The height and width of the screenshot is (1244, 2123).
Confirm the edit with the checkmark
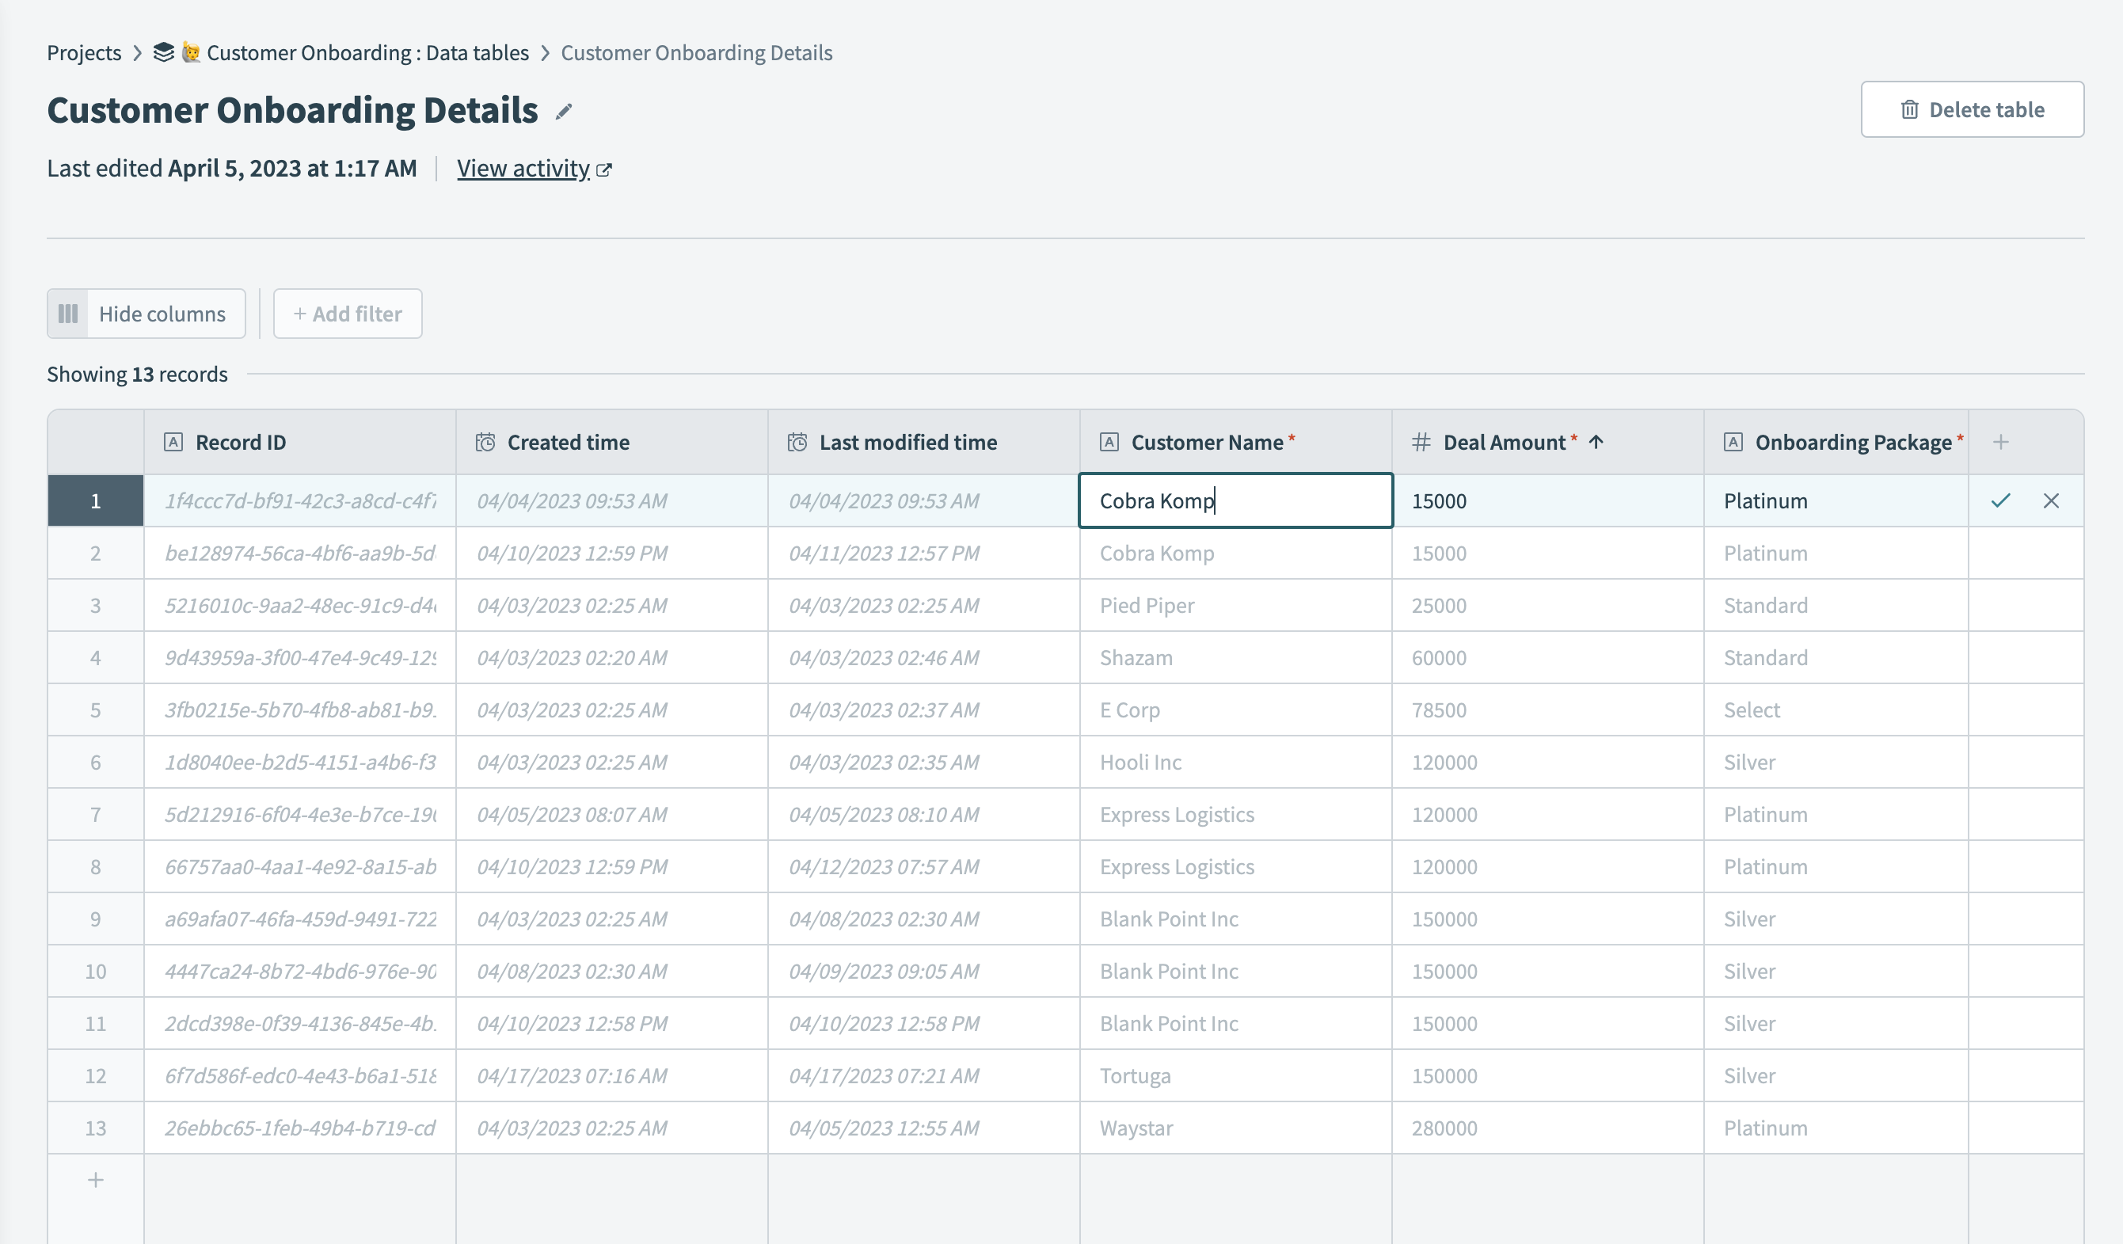click(2001, 500)
